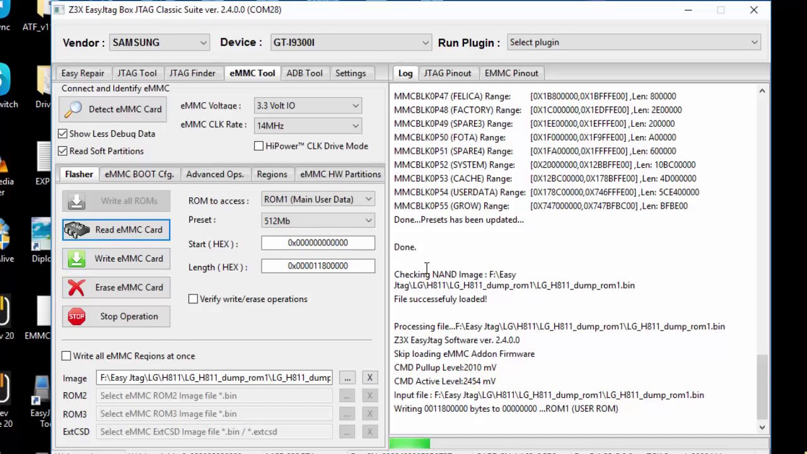Select the Log tab

coord(405,73)
